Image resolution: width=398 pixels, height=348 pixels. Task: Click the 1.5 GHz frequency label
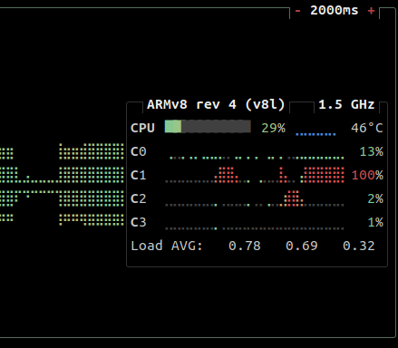(346, 104)
